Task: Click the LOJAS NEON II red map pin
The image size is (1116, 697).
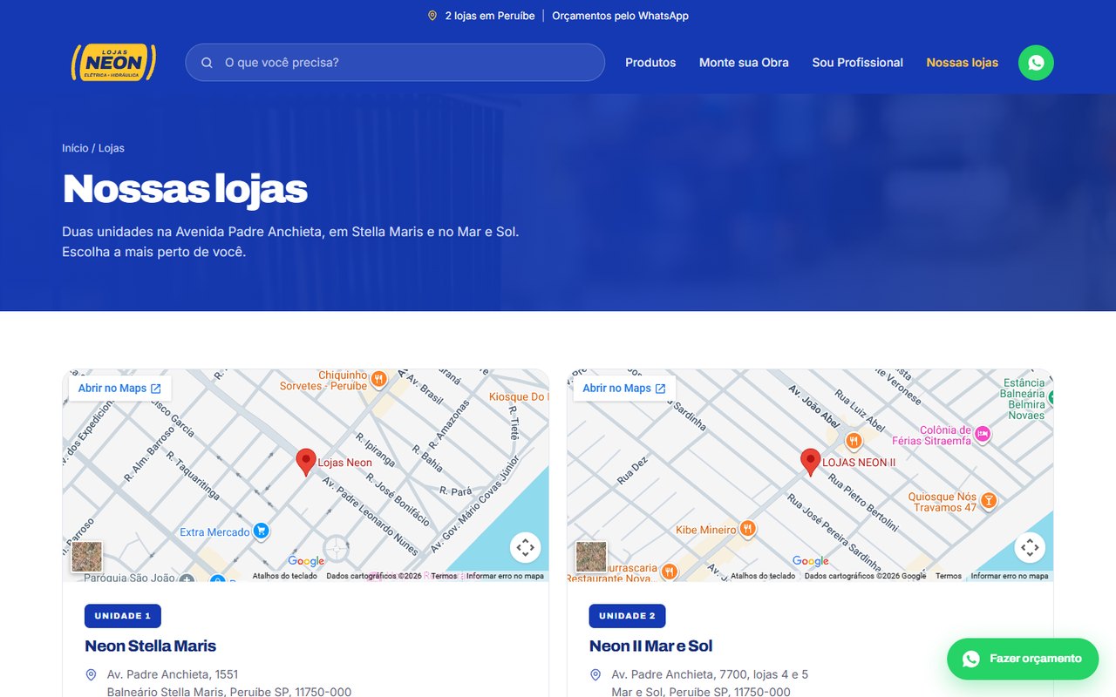Action: pyautogui.click(x=811, y=462)
